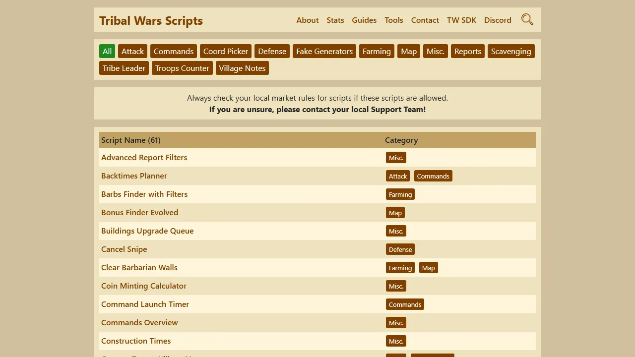Screen dimensions: 635x357
Task: Click the Tribal Wars Scripts site logo
Action: [151, 21]
